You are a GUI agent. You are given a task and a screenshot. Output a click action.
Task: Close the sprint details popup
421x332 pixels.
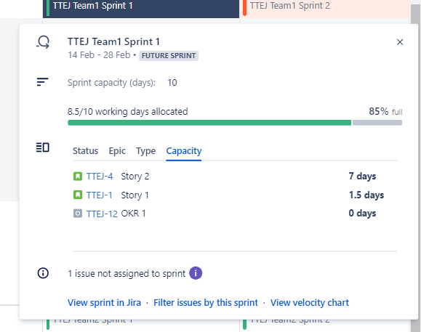[x=400, y=42]
